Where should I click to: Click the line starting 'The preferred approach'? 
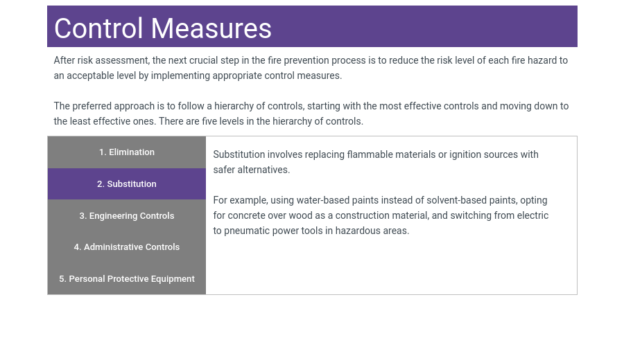coord(311,106)
